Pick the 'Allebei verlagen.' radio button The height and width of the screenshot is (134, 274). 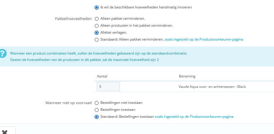tap(97, 32)
